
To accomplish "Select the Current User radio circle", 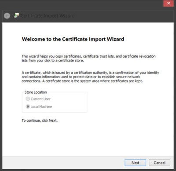I will click(x=28, y=99).
